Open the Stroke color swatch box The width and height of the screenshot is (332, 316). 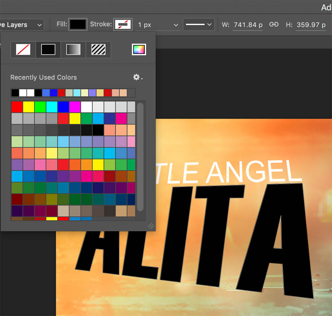pyautogui.click(x=123, y=24)
